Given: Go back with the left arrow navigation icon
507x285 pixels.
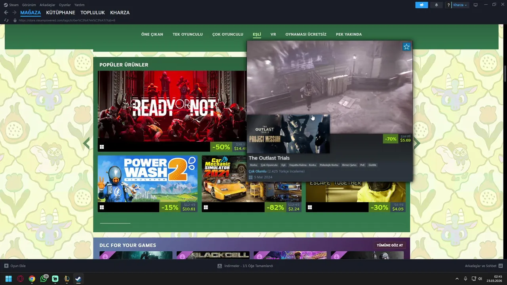Looking at the screenshot, I should click(x=6, y=13).
